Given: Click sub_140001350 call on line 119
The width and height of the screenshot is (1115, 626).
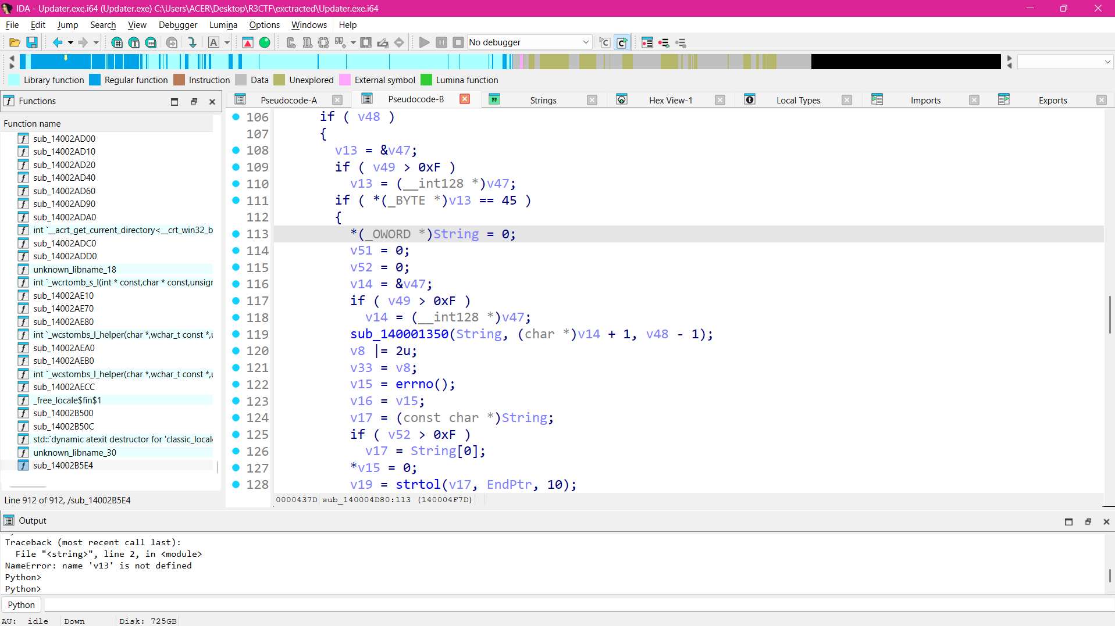Looking at the screenshot, I should [399, 334].
